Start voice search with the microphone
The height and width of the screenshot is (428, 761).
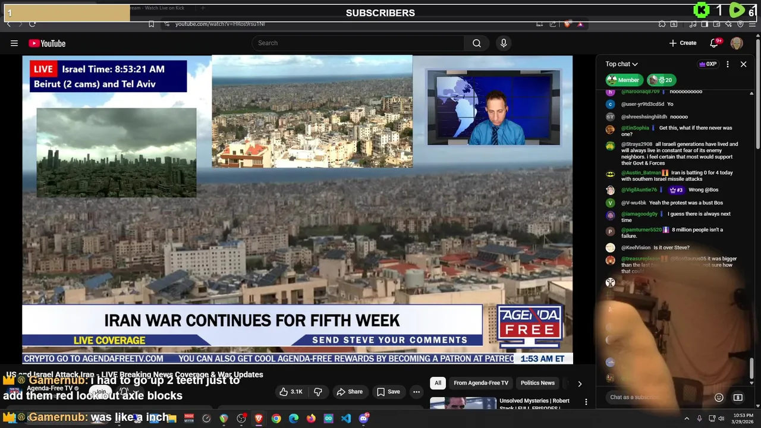504,43
